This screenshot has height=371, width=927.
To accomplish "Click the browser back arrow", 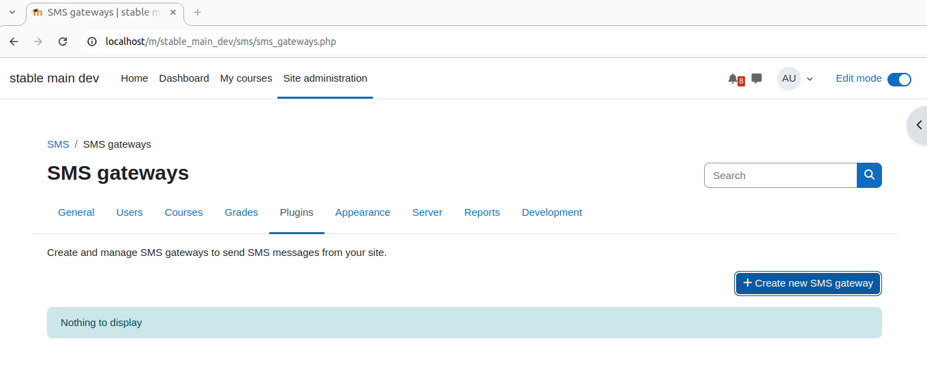I will tap(14, 42).
